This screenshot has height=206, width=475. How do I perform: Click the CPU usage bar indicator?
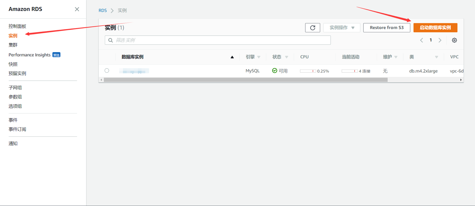tap(307, 71)
